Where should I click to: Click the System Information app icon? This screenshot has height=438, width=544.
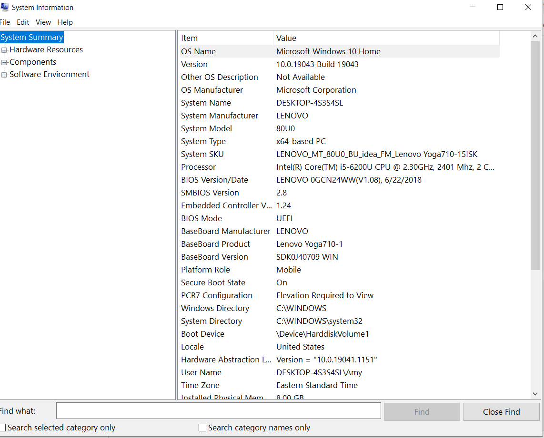pos(4,7)
